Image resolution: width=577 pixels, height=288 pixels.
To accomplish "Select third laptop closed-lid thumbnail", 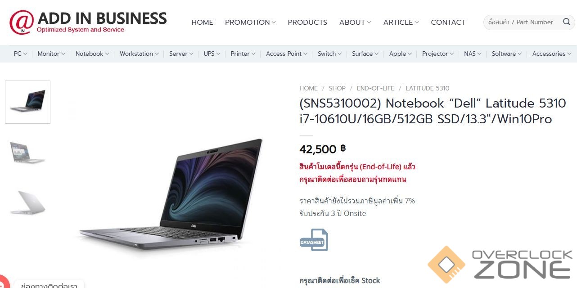I will pyautogui.click(x=27, y=202).
